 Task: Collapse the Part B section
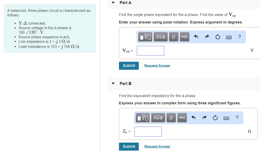[x=113, y=83]
